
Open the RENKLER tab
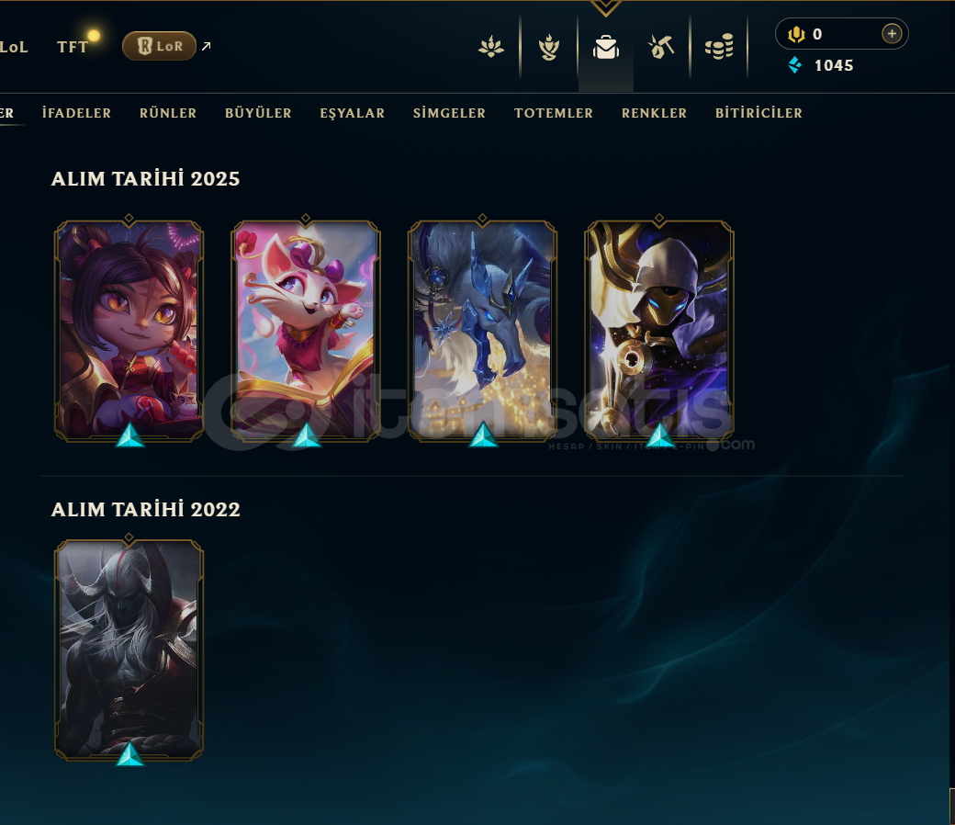(654, 113)
